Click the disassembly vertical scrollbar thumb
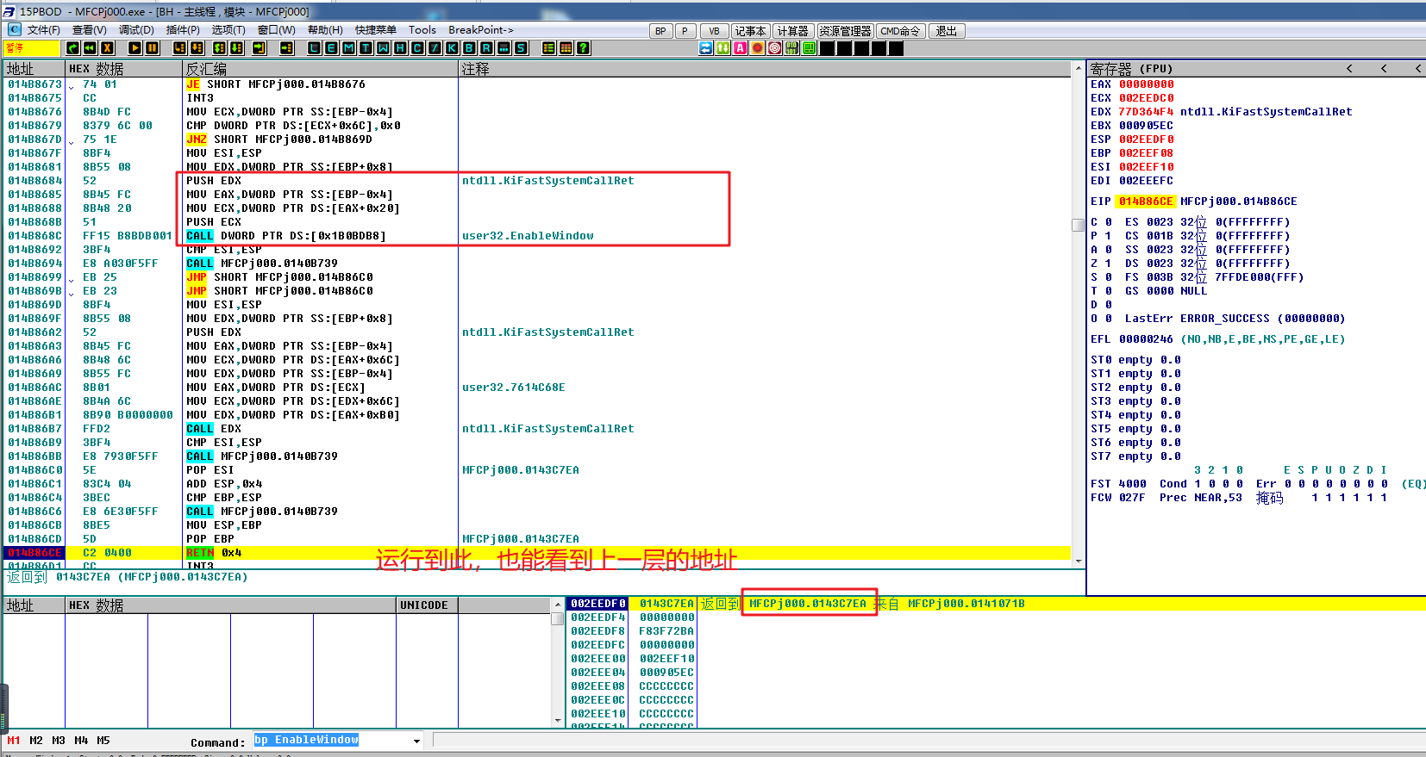 pos(1078,225)
